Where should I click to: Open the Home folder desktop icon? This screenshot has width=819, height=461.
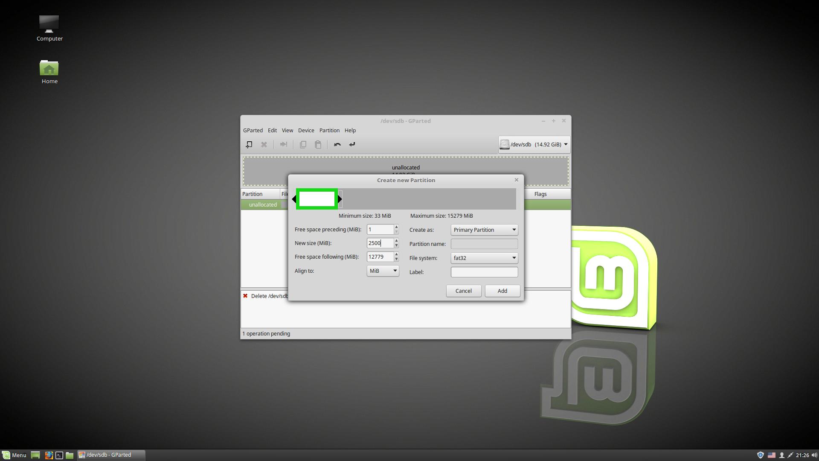[x=49, y=72]
